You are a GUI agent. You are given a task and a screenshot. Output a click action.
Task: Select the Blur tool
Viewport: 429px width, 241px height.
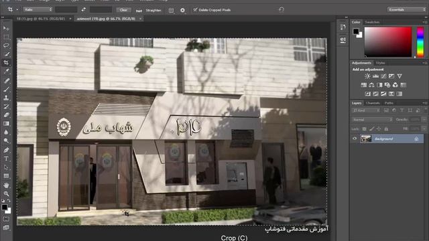(6, 133)
